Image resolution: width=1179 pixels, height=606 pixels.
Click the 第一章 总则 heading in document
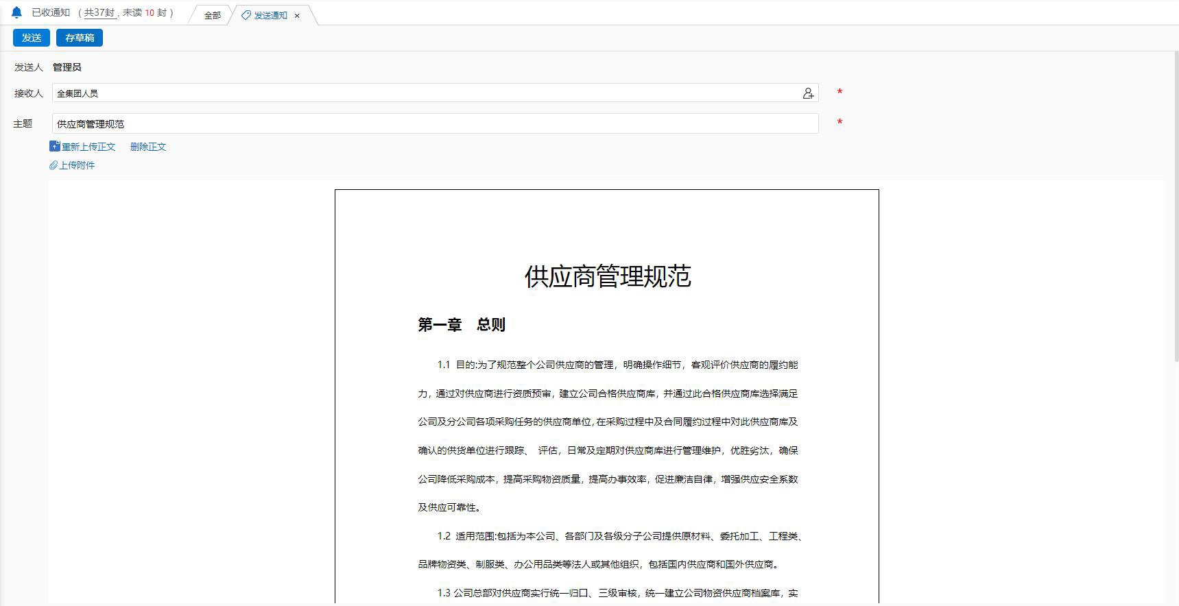coord(461,325)
